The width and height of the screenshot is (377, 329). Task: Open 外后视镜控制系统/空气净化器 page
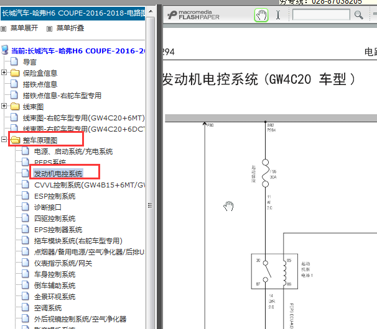[x=80, y=319]
